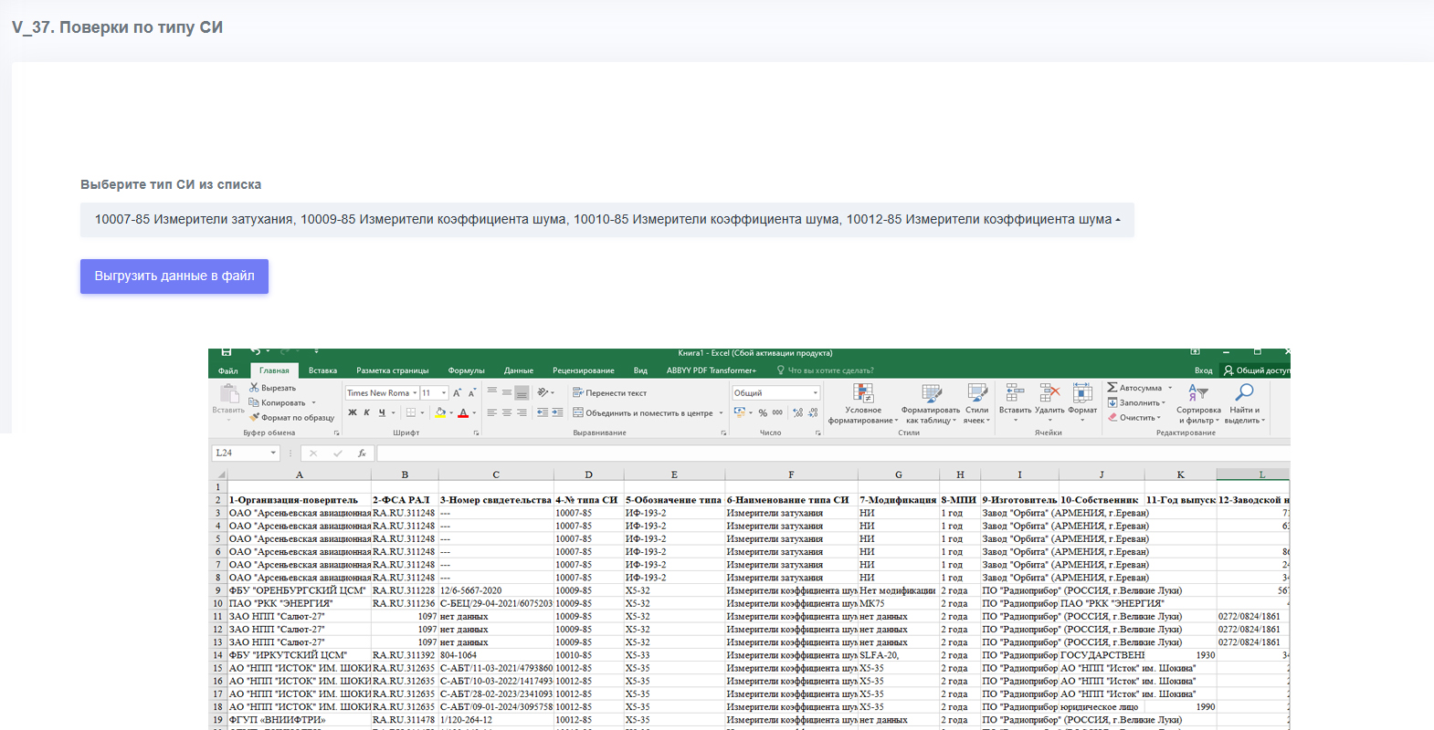Click the font color red A swatch
The height and width of the screenshot is (730, 1434).
[463, 413]
